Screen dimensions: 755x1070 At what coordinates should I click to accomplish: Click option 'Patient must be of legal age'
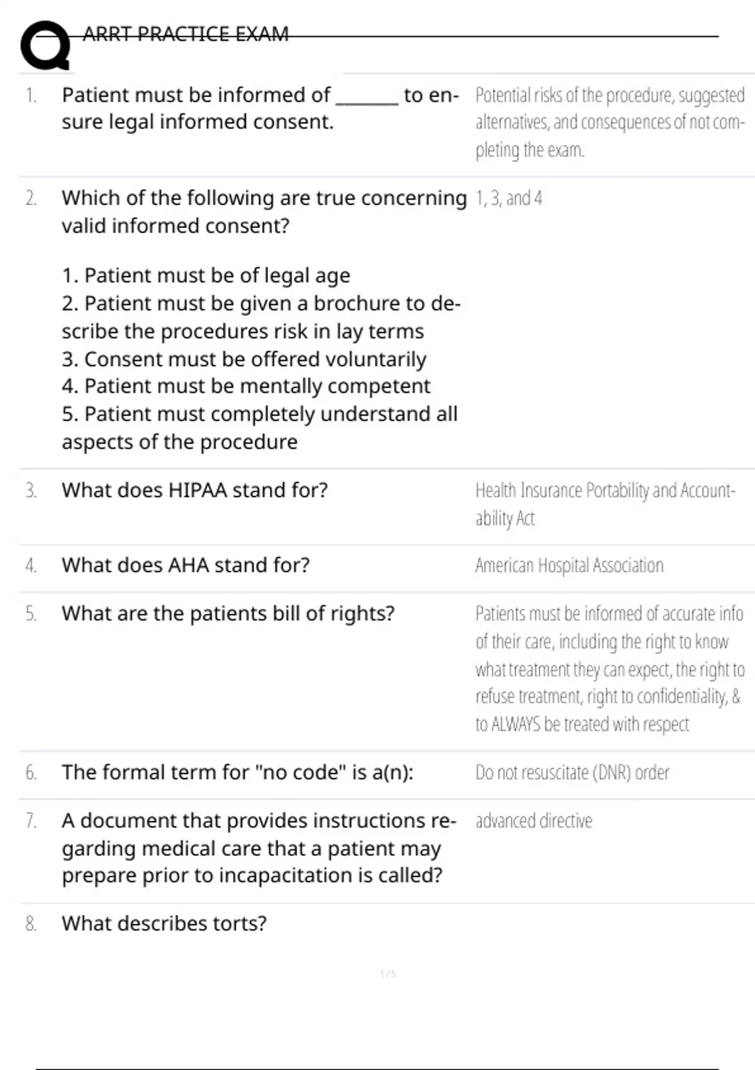[x=206, y=276]
